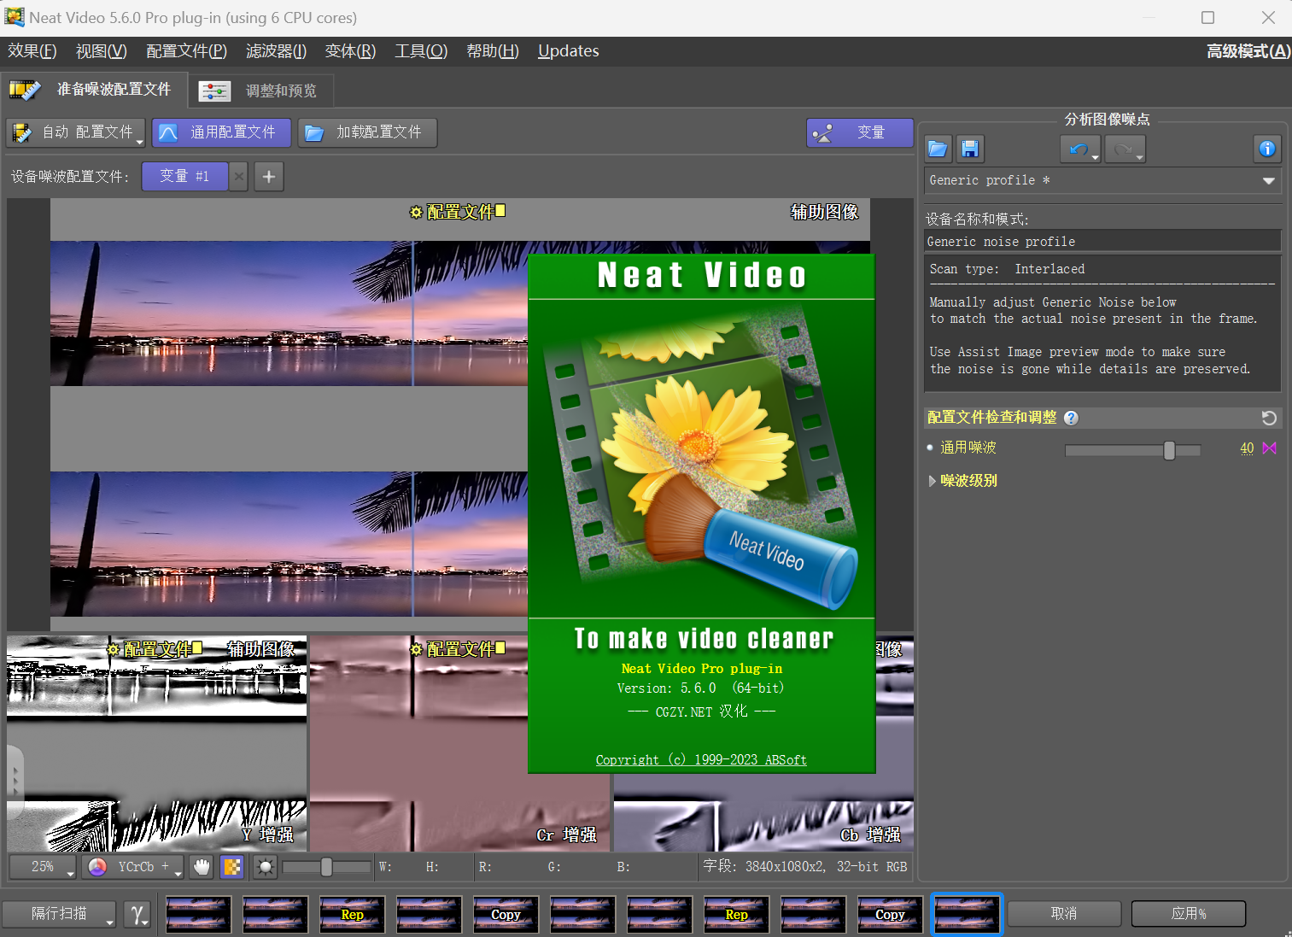Click the Neat Video splash flower image
Viewport: 1292px width, 937px height.
click(702, 459)
